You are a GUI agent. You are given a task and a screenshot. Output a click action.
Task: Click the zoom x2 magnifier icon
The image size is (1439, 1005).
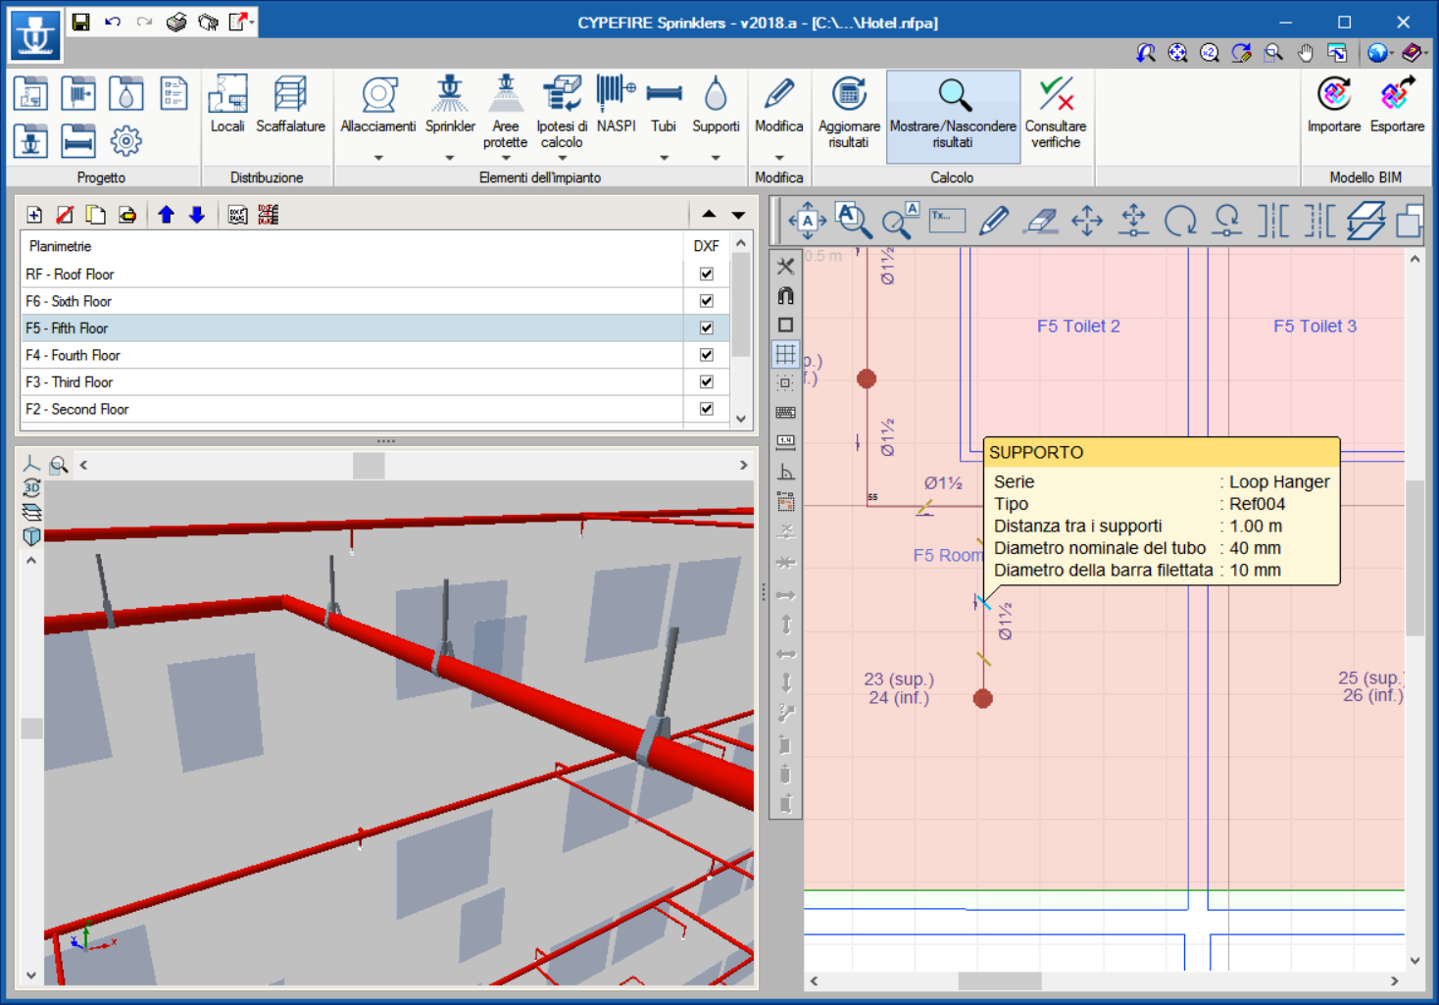(x=1210, y=53)
